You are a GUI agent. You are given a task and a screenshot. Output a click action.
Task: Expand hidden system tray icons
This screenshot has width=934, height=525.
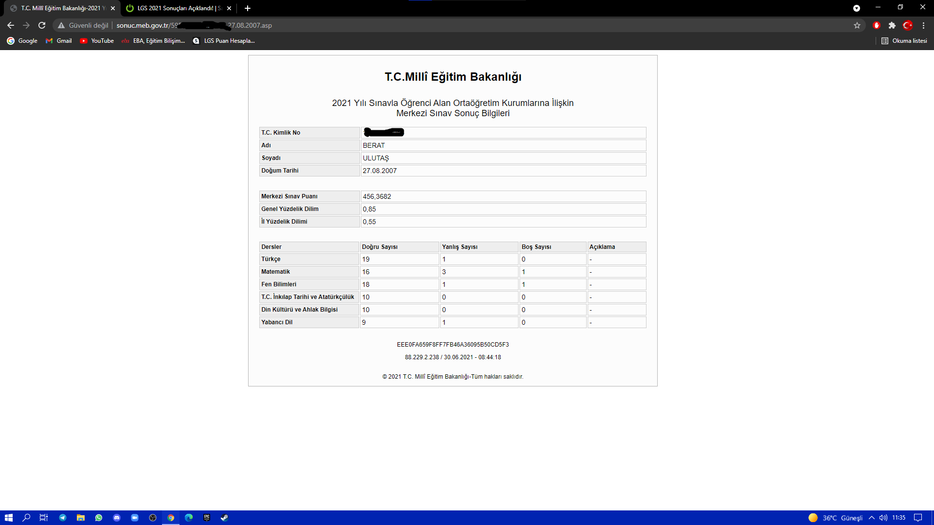pyautogui.click(x=872, y=518)
